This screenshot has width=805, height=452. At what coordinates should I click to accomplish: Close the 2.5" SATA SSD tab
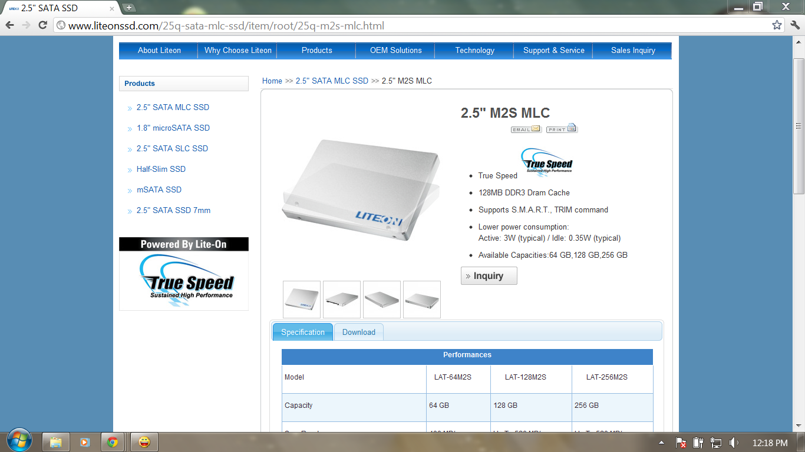point(112,8)
